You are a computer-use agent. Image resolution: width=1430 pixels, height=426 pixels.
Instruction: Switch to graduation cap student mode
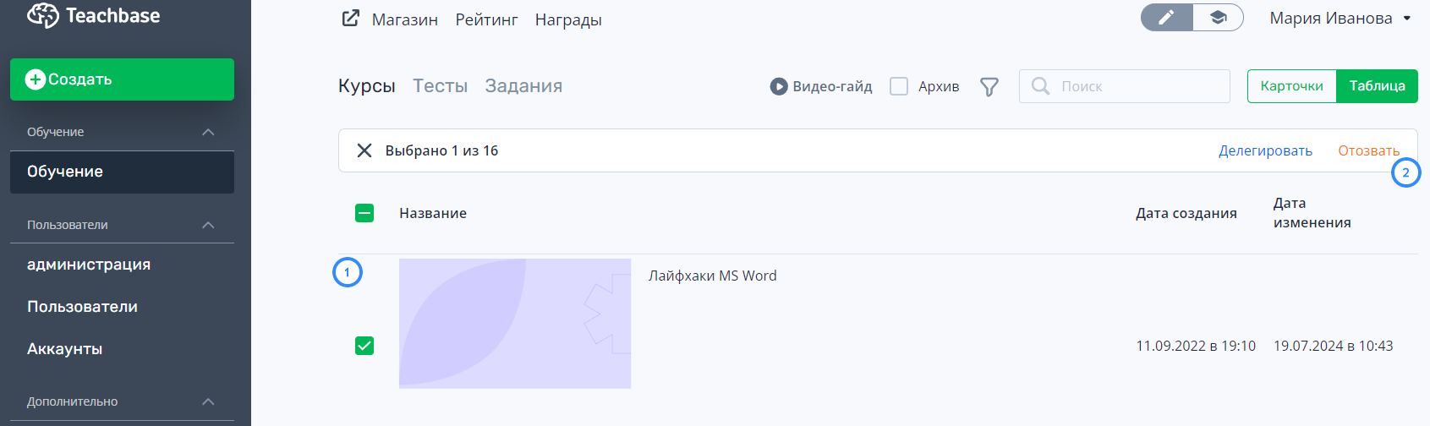[x=1219, y=17]
